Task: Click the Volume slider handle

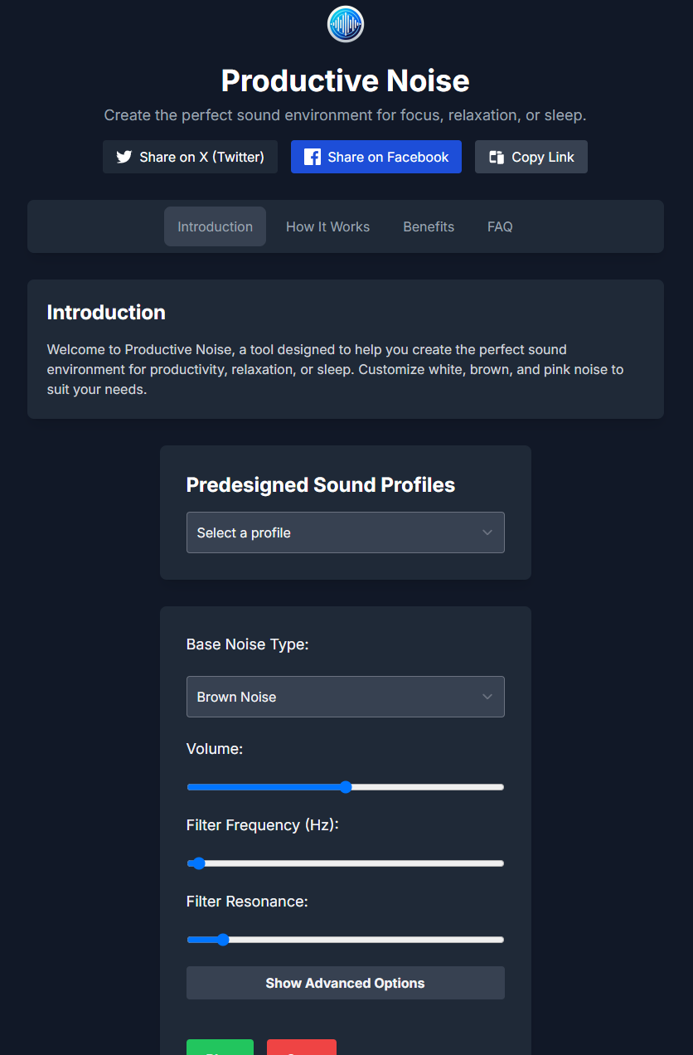Action: (x=346, y=787)
